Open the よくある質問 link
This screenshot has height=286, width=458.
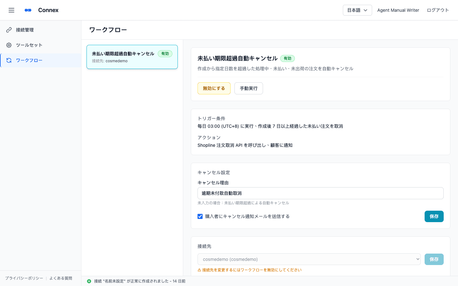coord(61,278)
